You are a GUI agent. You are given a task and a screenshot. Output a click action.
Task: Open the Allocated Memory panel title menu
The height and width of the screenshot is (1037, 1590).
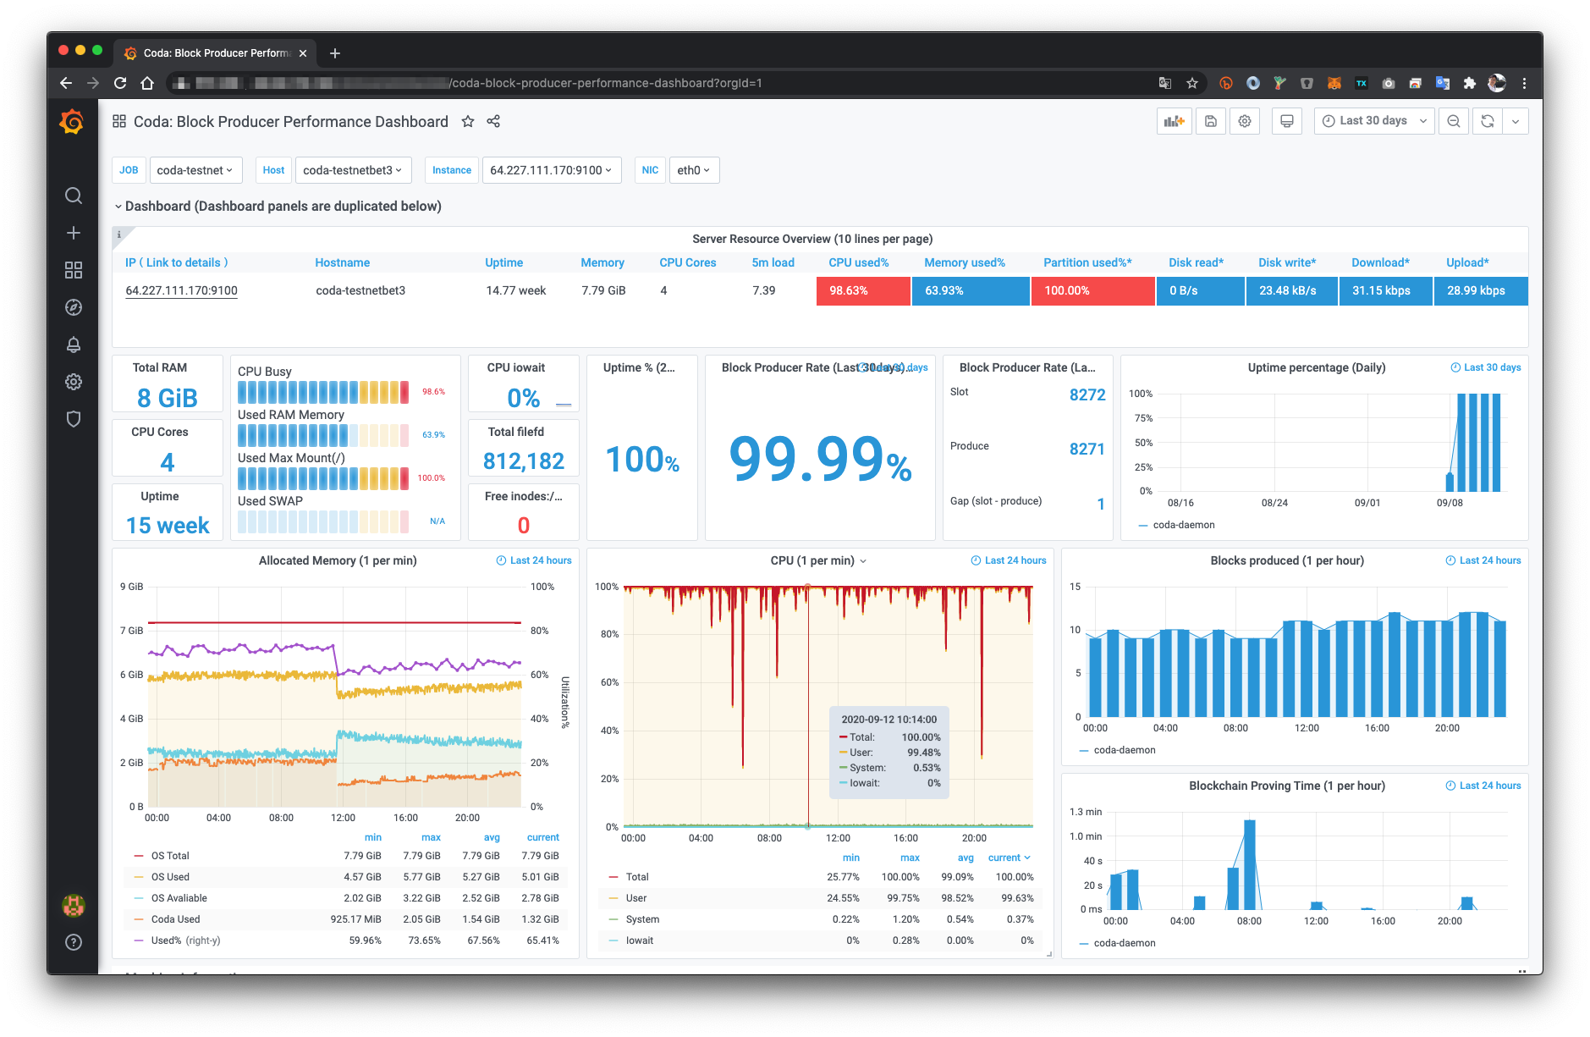[x=338, y=560]
